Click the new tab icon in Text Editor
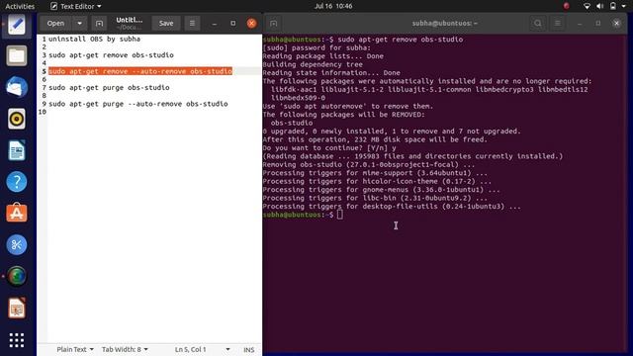This screenshot has width=633, height=356. 99,24
